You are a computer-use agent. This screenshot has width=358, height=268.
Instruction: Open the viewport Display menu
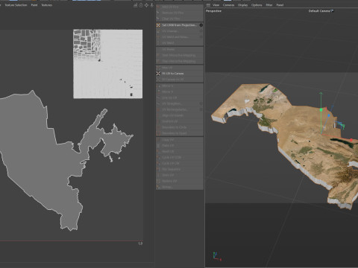pos(242,5)
